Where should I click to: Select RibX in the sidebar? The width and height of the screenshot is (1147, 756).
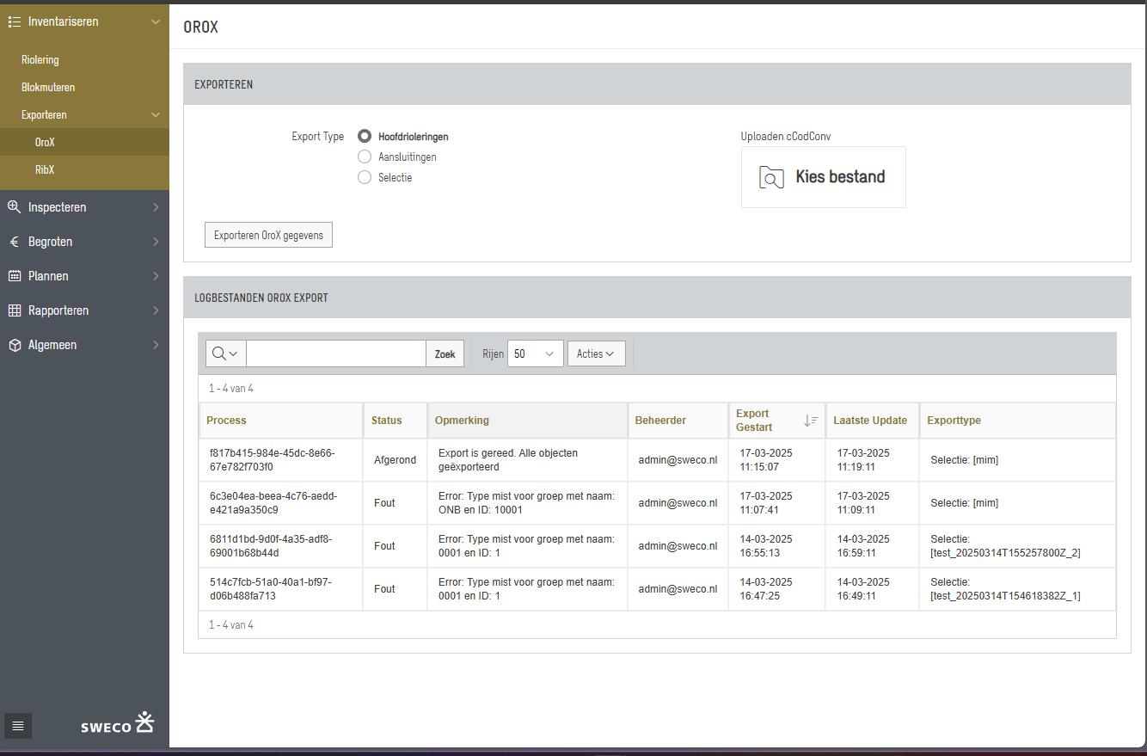(84, 169)
